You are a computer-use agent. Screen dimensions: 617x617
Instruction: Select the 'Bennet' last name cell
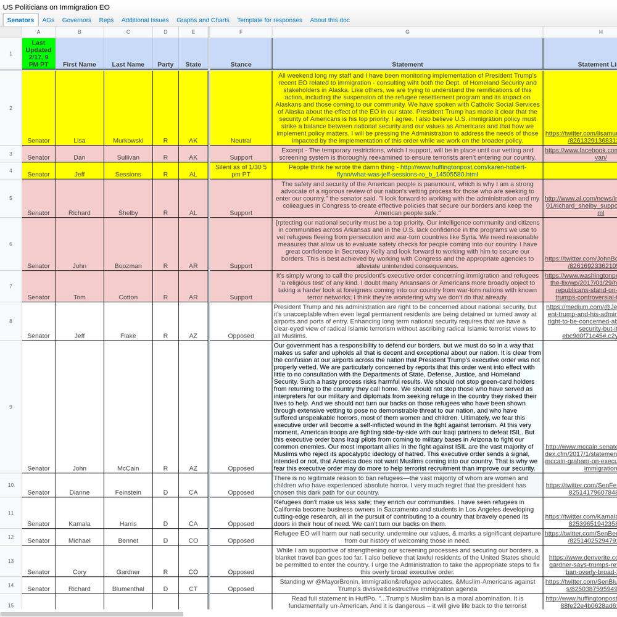coord(128,537)
